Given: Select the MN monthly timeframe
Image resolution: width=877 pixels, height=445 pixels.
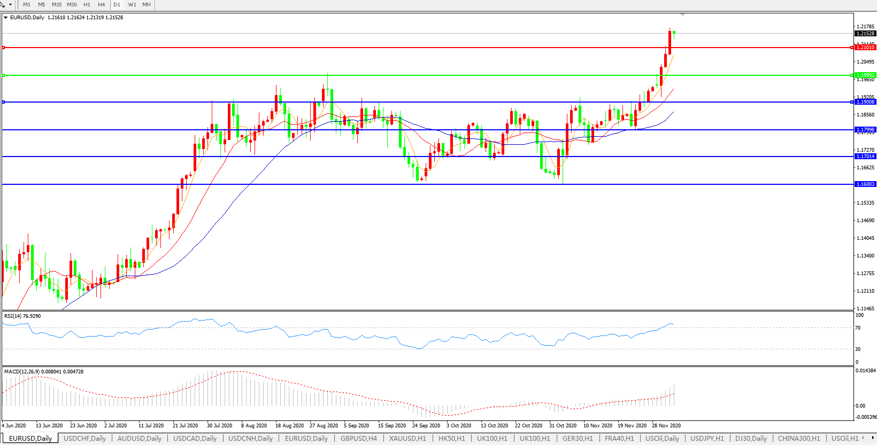Looking at the screenshot, I should click(147, 5).
